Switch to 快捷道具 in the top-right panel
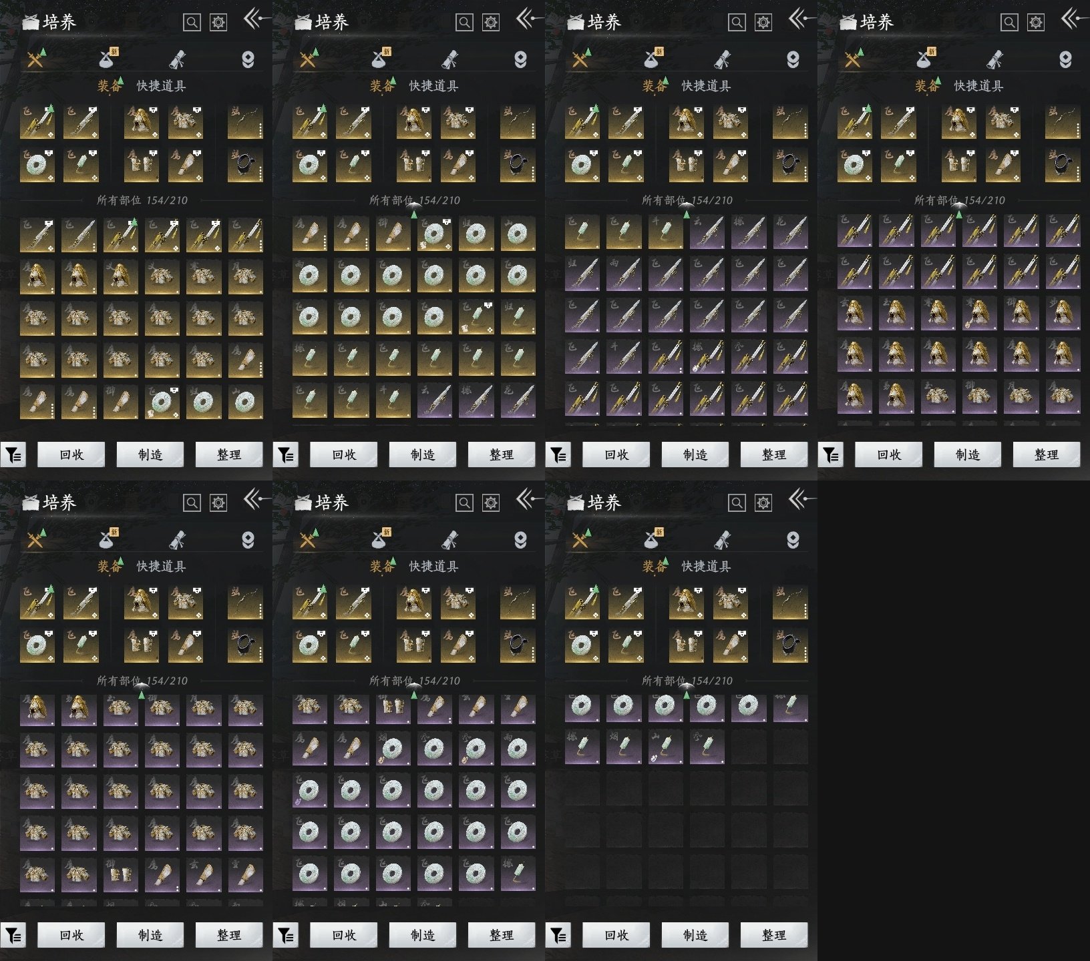This screenshot has height=961, width=1090. (x=978, y=85)
